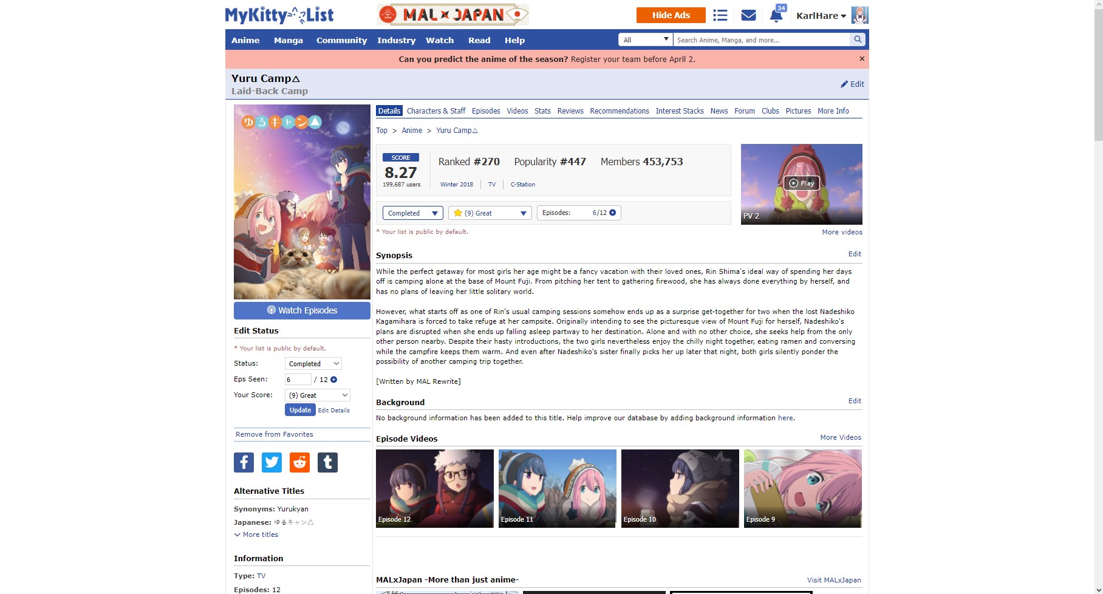The image size is (1103, 594).
Task: Click the Winter 2018 season link
Action: [457, 185]
